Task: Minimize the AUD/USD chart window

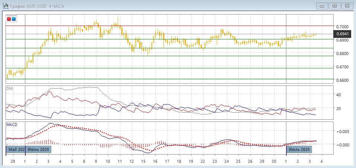Action: [x=322, y=6]
